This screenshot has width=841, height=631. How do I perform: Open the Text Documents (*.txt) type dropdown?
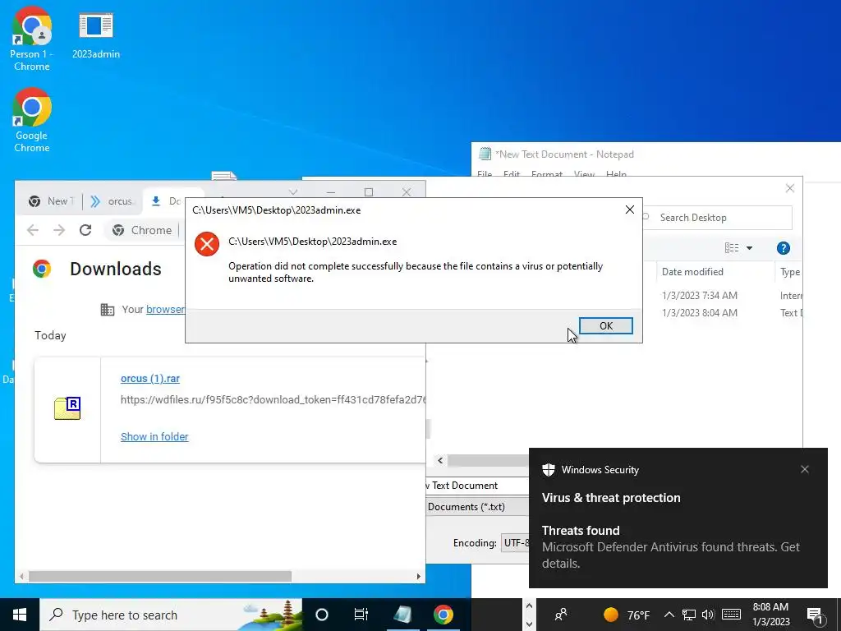coord(477,506)
